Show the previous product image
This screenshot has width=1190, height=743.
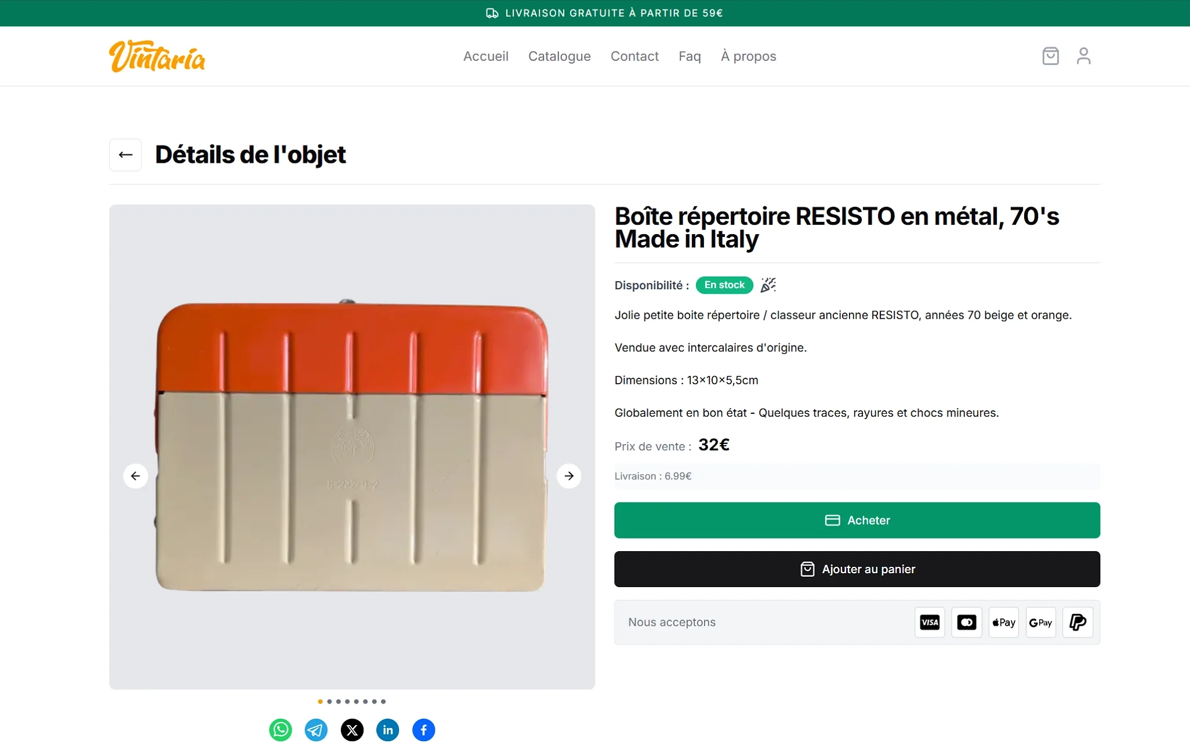pos(136,476)
